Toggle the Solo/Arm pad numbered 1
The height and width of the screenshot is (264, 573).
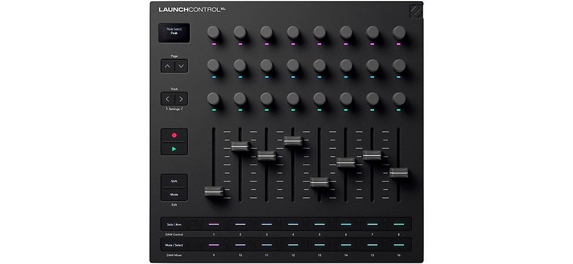pos(214,224)
